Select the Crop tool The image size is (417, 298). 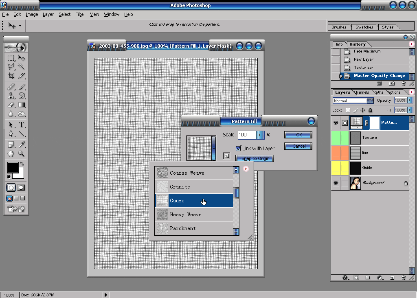click(11, 76)
